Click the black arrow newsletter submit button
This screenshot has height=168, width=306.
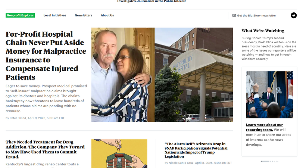[x=294, y=15]
